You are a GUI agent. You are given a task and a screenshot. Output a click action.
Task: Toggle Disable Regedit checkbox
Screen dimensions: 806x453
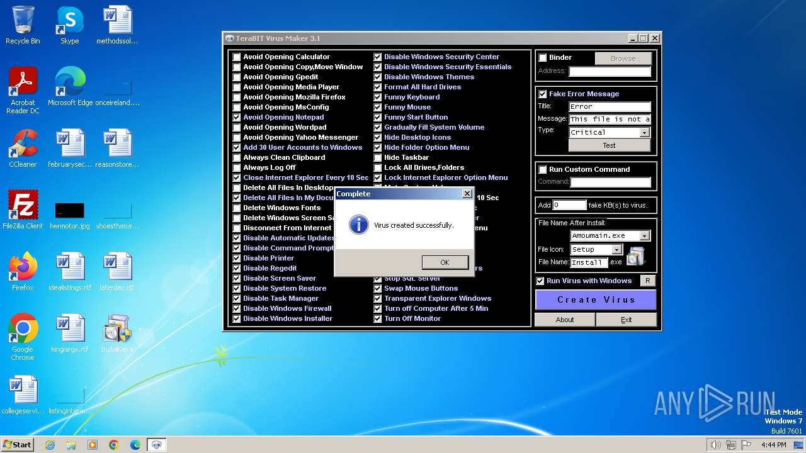click(x=237, y=268)
